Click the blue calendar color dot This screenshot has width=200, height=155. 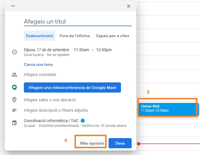point(83,121)
